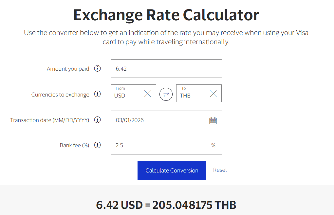Show info for Transaction date field

(x=97, y=120)
